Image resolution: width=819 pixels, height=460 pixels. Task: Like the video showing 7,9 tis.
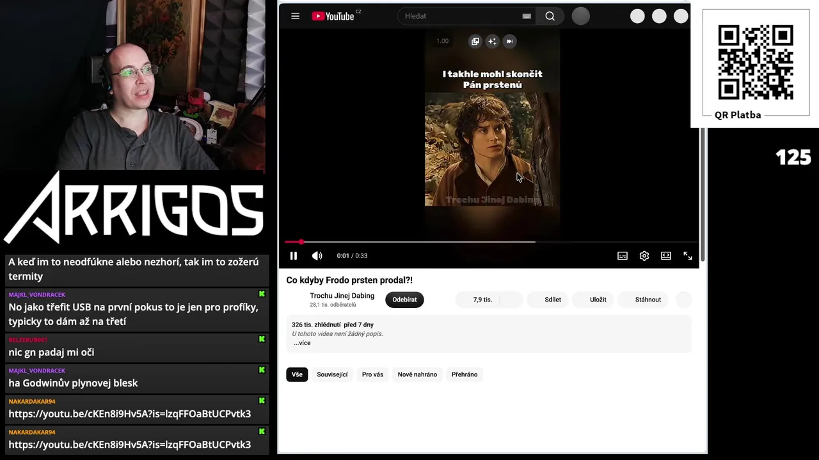pyautogui.click(x=477, y=300)
